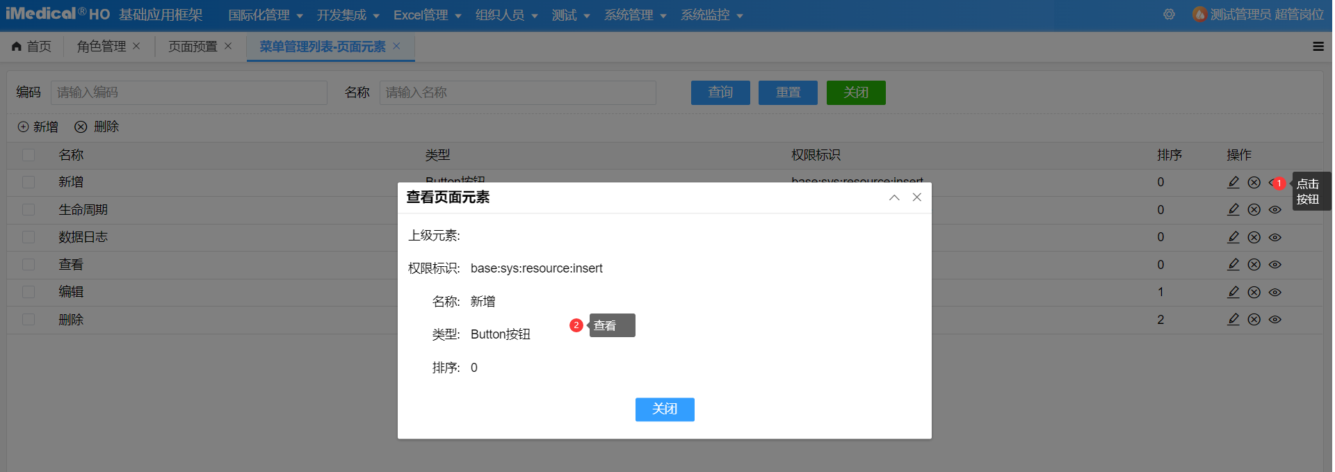The width and height of the screenshot is (1335, 472).
Task: View details with eye icon in 数据日志 row
Action: [1275, 237]
